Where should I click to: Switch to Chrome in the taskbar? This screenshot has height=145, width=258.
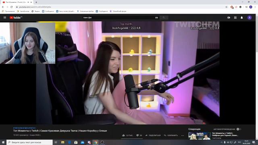tap(96, 142)
